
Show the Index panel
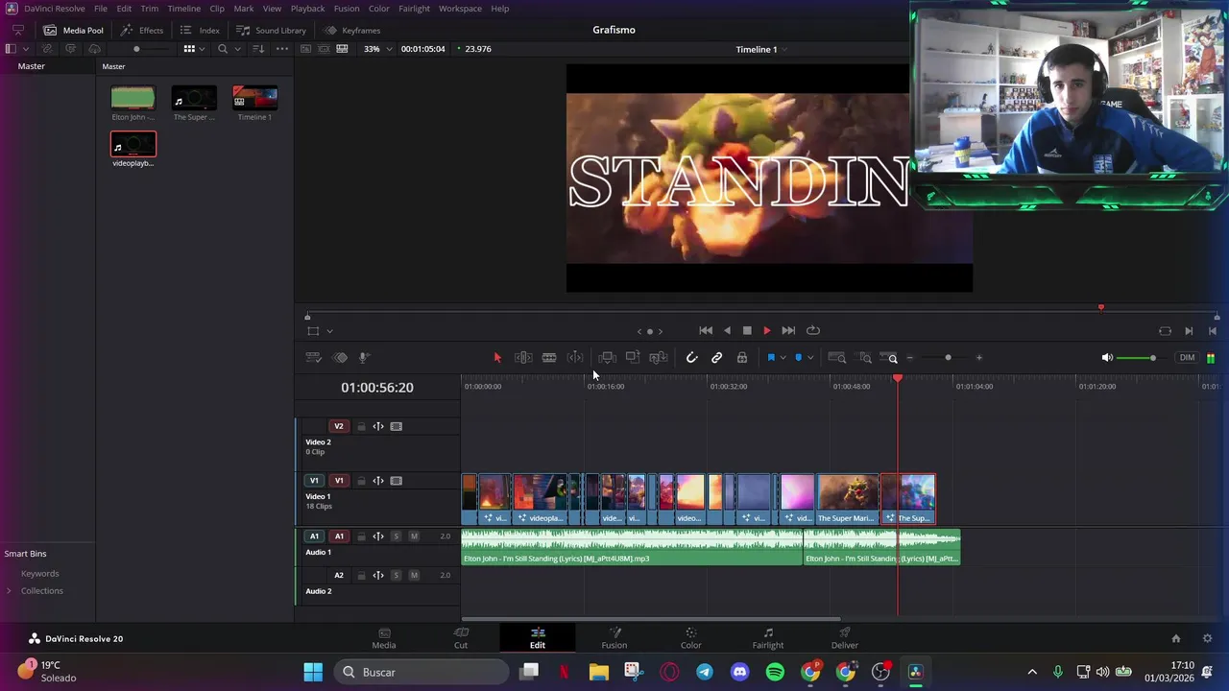pyautogui.click(x=200, y=30)
